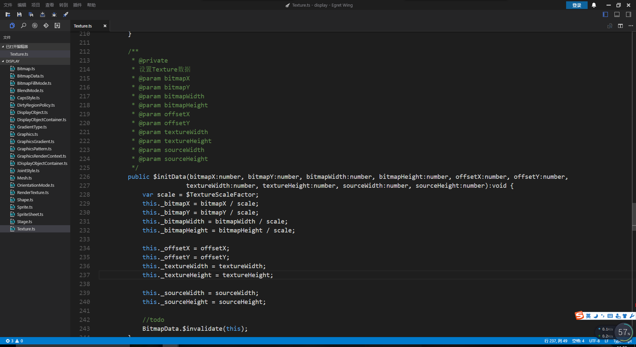This screenshot has width=636, height=347.
Task: Open GraphicsRenderContext.ts in the file tree
Action: click(x=35, y=156)
